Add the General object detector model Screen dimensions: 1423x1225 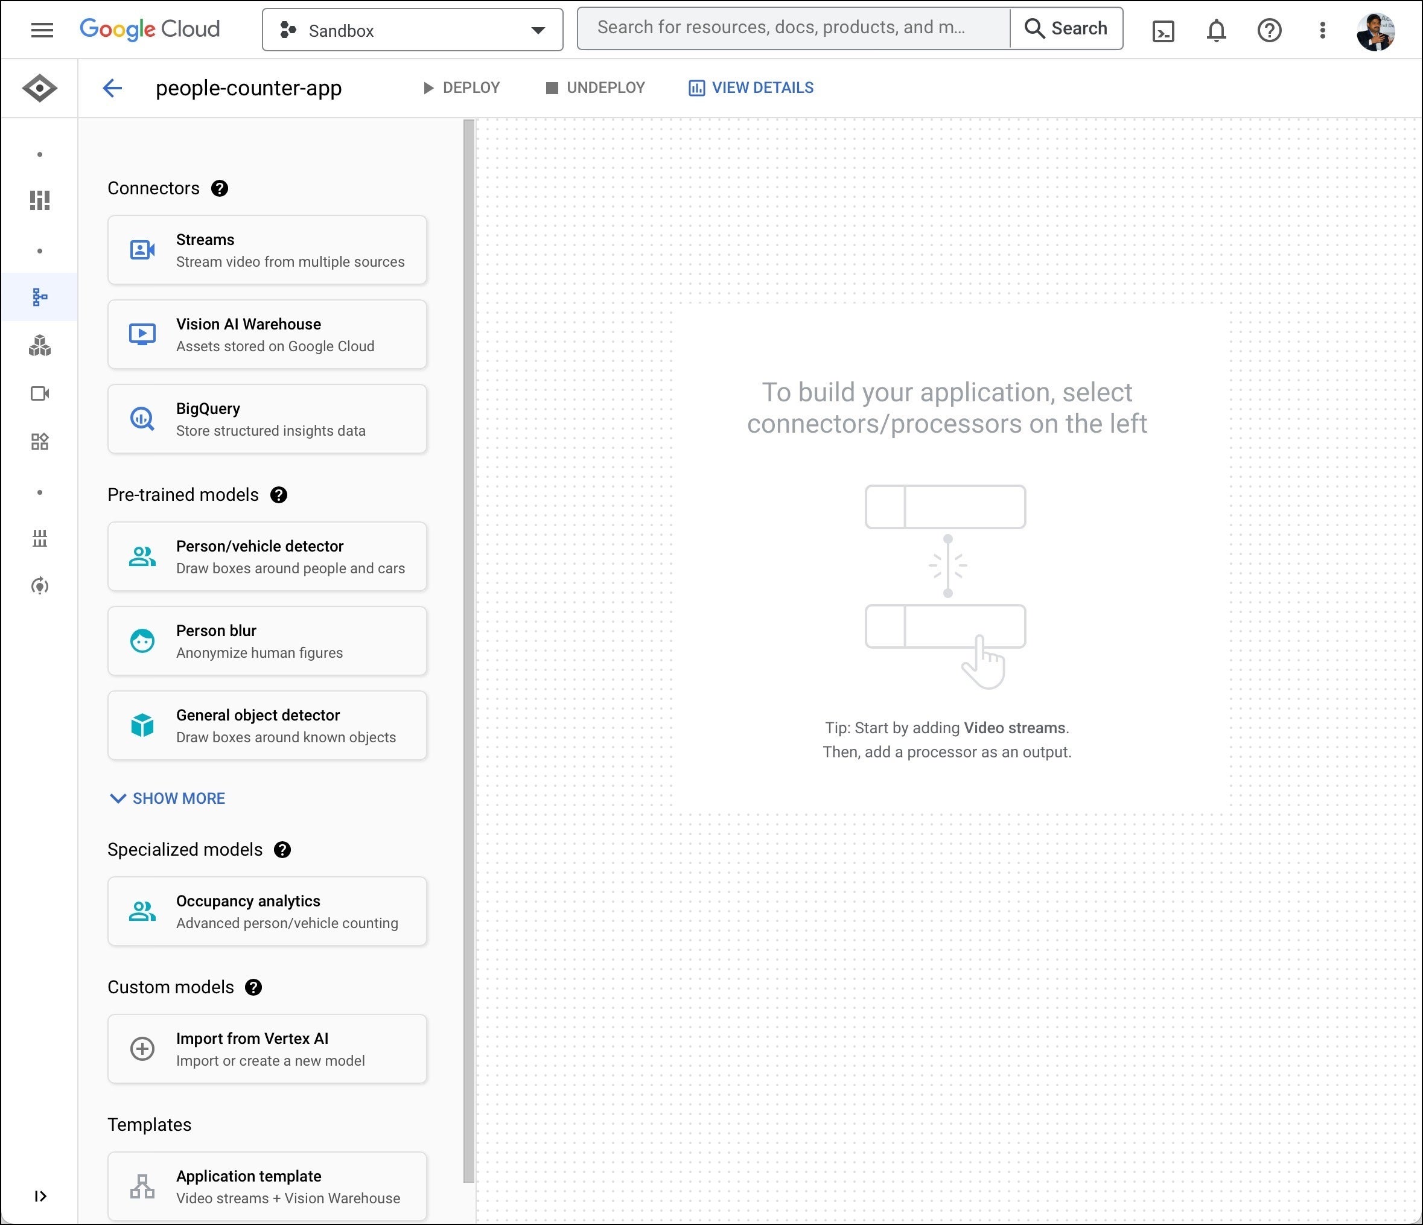pos(267,725)
